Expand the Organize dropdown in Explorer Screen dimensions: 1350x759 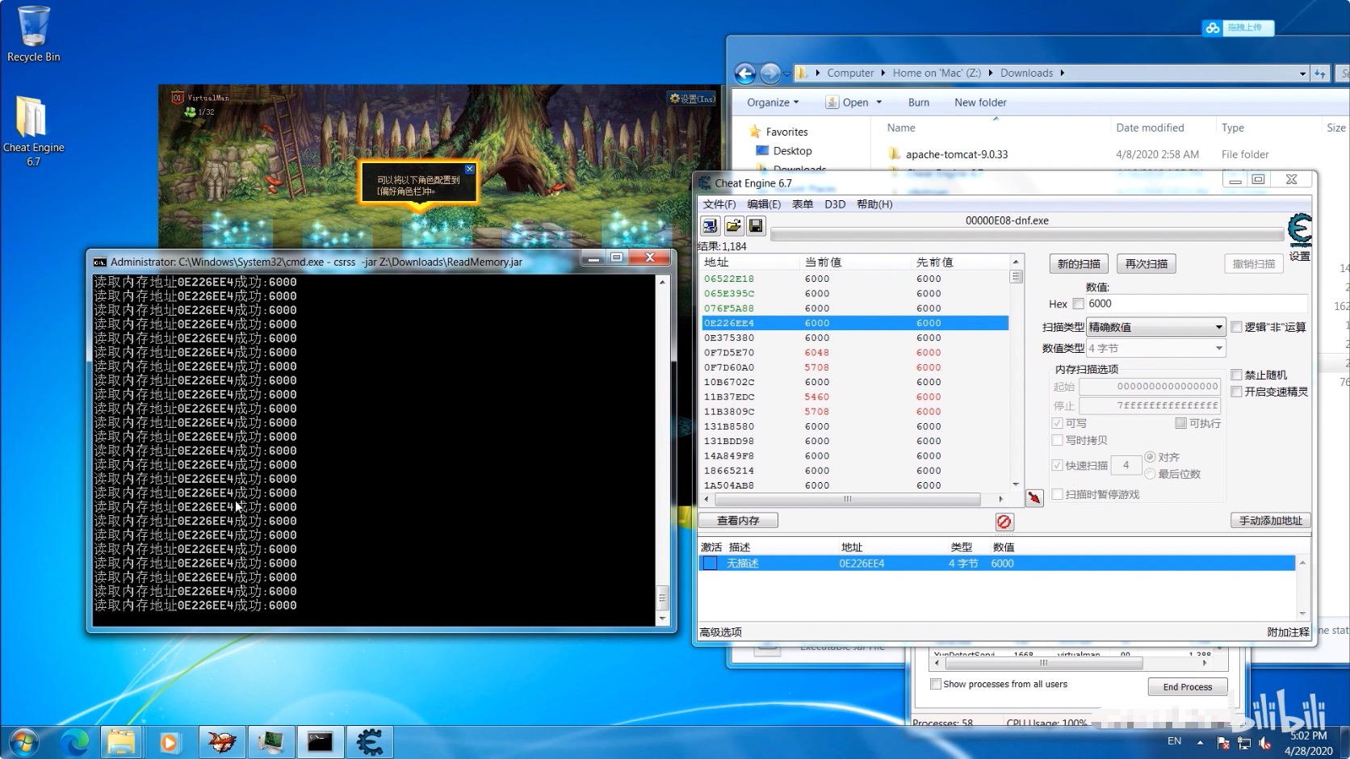click(773, 103)
